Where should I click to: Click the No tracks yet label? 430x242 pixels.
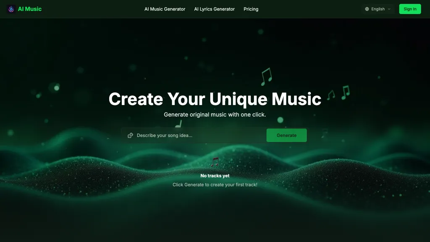[215, 176]
